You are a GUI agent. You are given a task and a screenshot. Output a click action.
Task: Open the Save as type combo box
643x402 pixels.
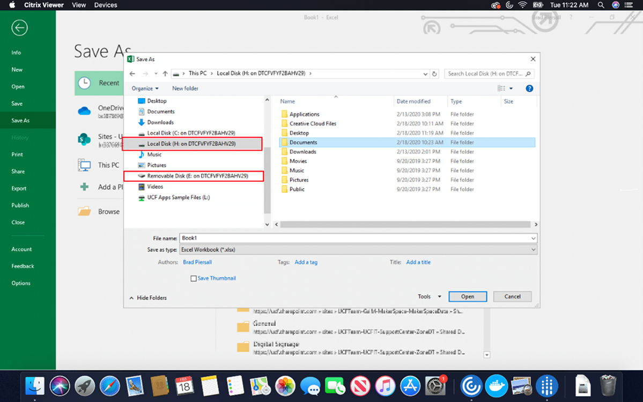[x=358, y=250]
